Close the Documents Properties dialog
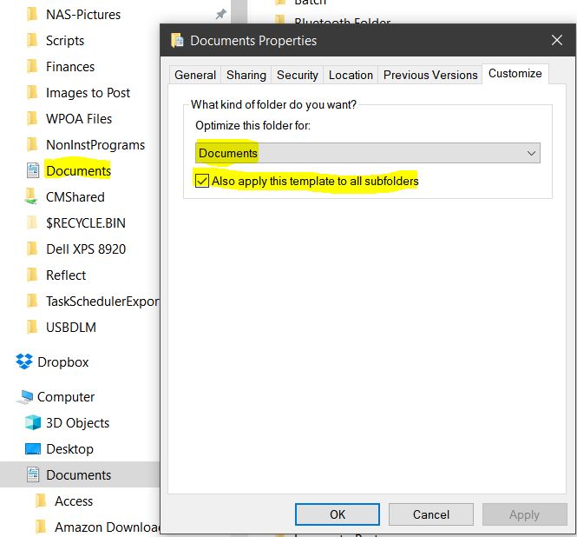The width and height of the screenshot is (577, 537). coord(556,40)
